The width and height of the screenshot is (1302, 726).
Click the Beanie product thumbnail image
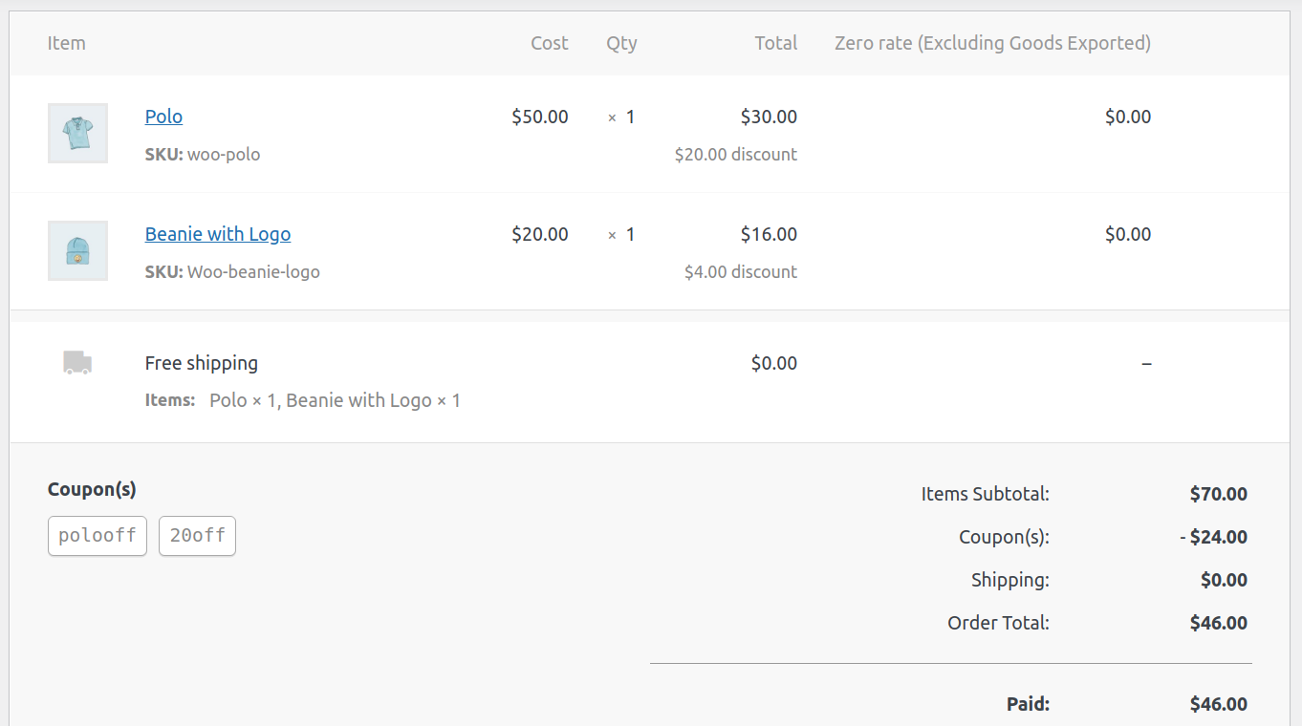[x=77, y=250]
